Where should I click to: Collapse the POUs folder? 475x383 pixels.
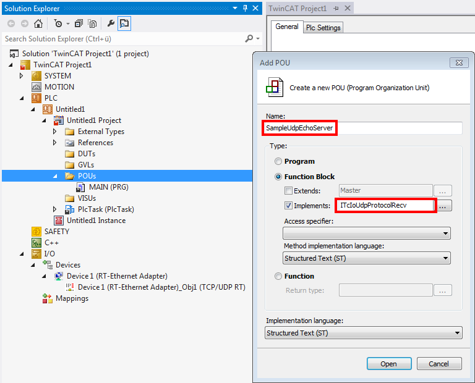point(55,176)
